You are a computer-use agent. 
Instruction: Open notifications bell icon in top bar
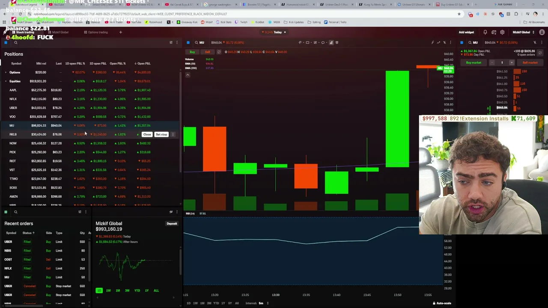tap(485, 32)
